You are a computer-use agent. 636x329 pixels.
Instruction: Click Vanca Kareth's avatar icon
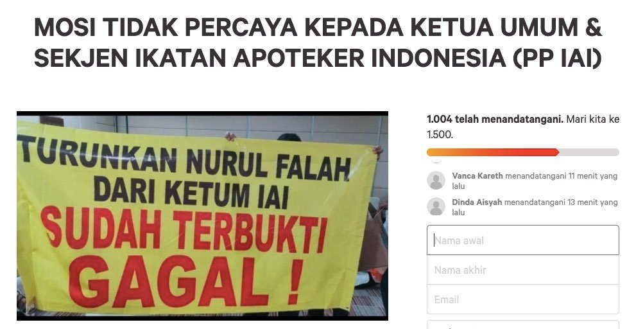click(x=436, y=181)
